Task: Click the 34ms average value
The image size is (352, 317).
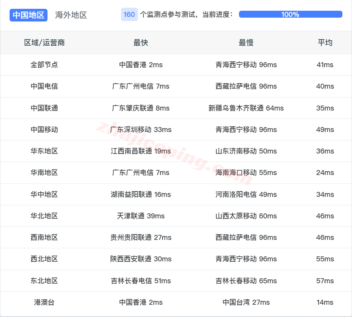Action: 325,195
